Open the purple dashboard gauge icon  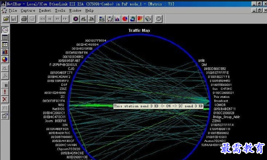tap(76, 19)
